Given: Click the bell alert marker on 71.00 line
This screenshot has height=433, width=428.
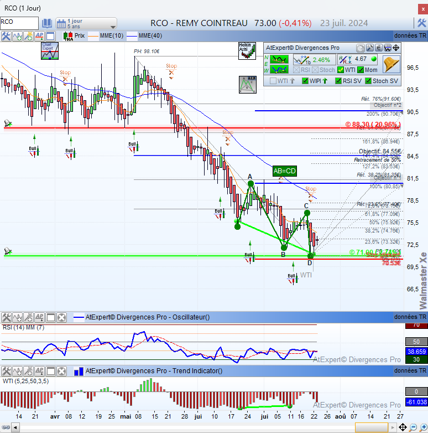Looking at the screenshot, I should pos(8,251).
